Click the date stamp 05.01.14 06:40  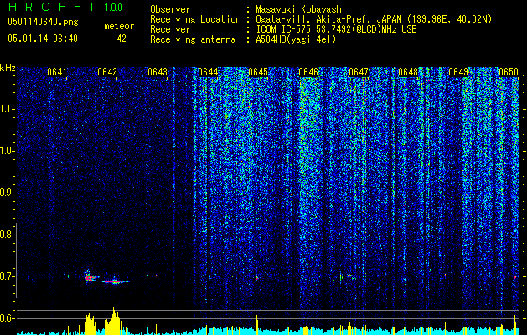(x=43, y=39)
